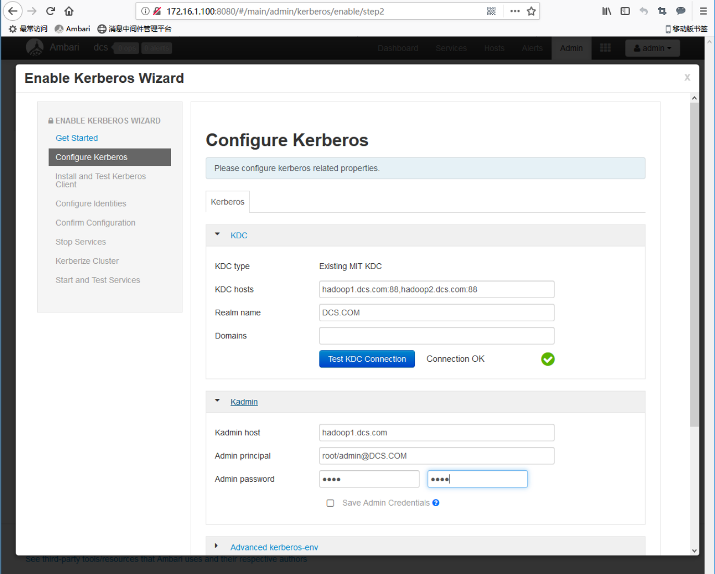715x574 pixels.
Task: Edit the Kadmin host field
Action: [x=437, y=432]
